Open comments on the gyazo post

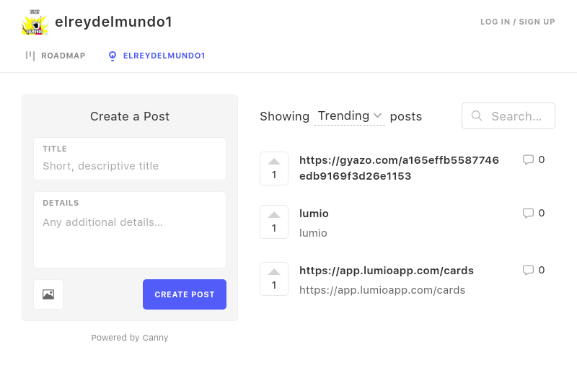pyautogui.click(x=533, y=159)
